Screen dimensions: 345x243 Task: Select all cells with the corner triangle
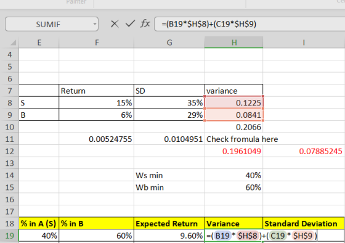[x=13, y=43]
